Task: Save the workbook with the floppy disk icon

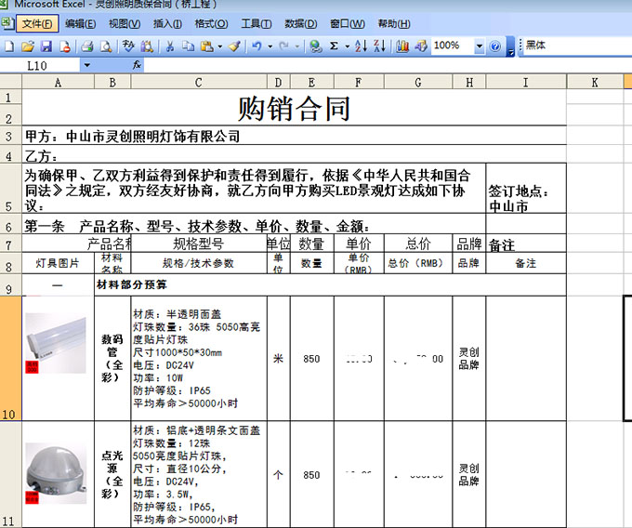Action: [x=46, y=46]
